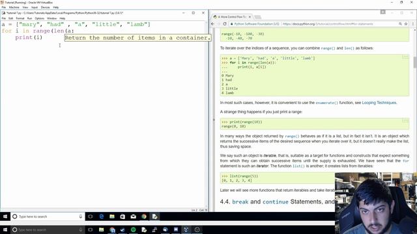Open the Run menu in IDLE
The image size is (417, 234).
[29, 18]
